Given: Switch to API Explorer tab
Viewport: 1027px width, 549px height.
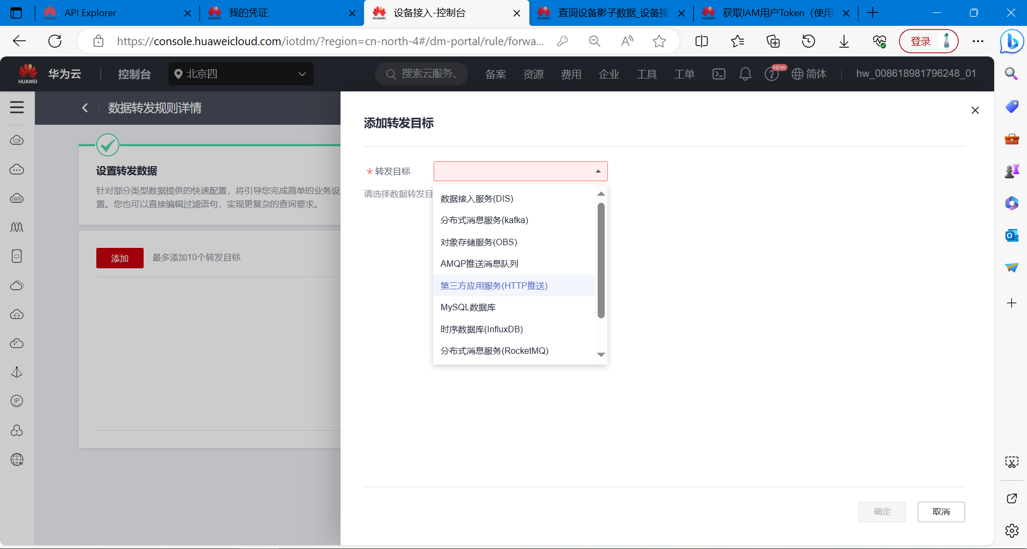Looking at the screenshot, I should click(116, 13).
